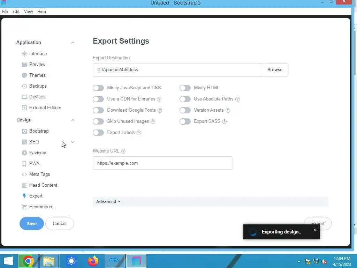
Task: Click help icon beside Export Labels
Action: pos(139,133)
